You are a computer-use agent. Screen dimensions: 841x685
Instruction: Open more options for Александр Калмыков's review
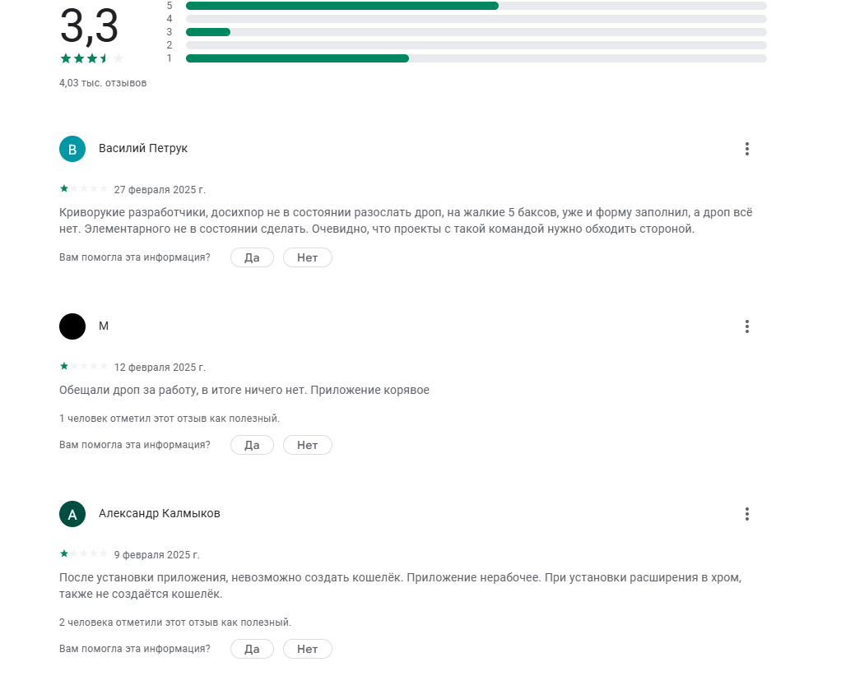click(x=746, y=514)
